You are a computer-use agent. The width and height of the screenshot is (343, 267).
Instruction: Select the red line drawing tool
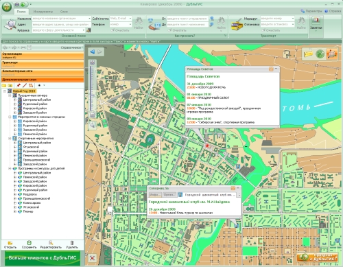coord(25,85)
